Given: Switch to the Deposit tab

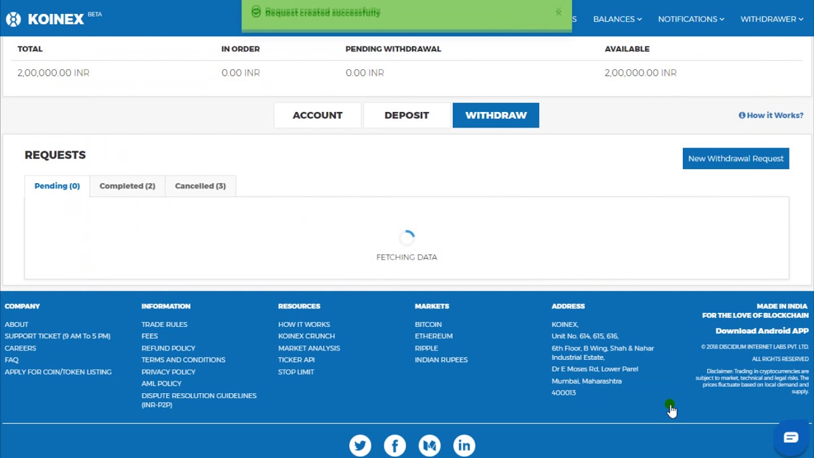Looking at the screenshot, I should pos(406,115).
